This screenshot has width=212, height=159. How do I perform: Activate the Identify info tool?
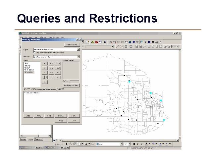click(149, 42)
